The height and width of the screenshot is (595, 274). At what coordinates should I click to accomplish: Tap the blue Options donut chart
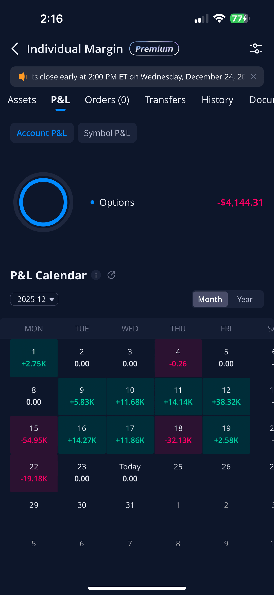pyautogui.click(x=43, y=202)
